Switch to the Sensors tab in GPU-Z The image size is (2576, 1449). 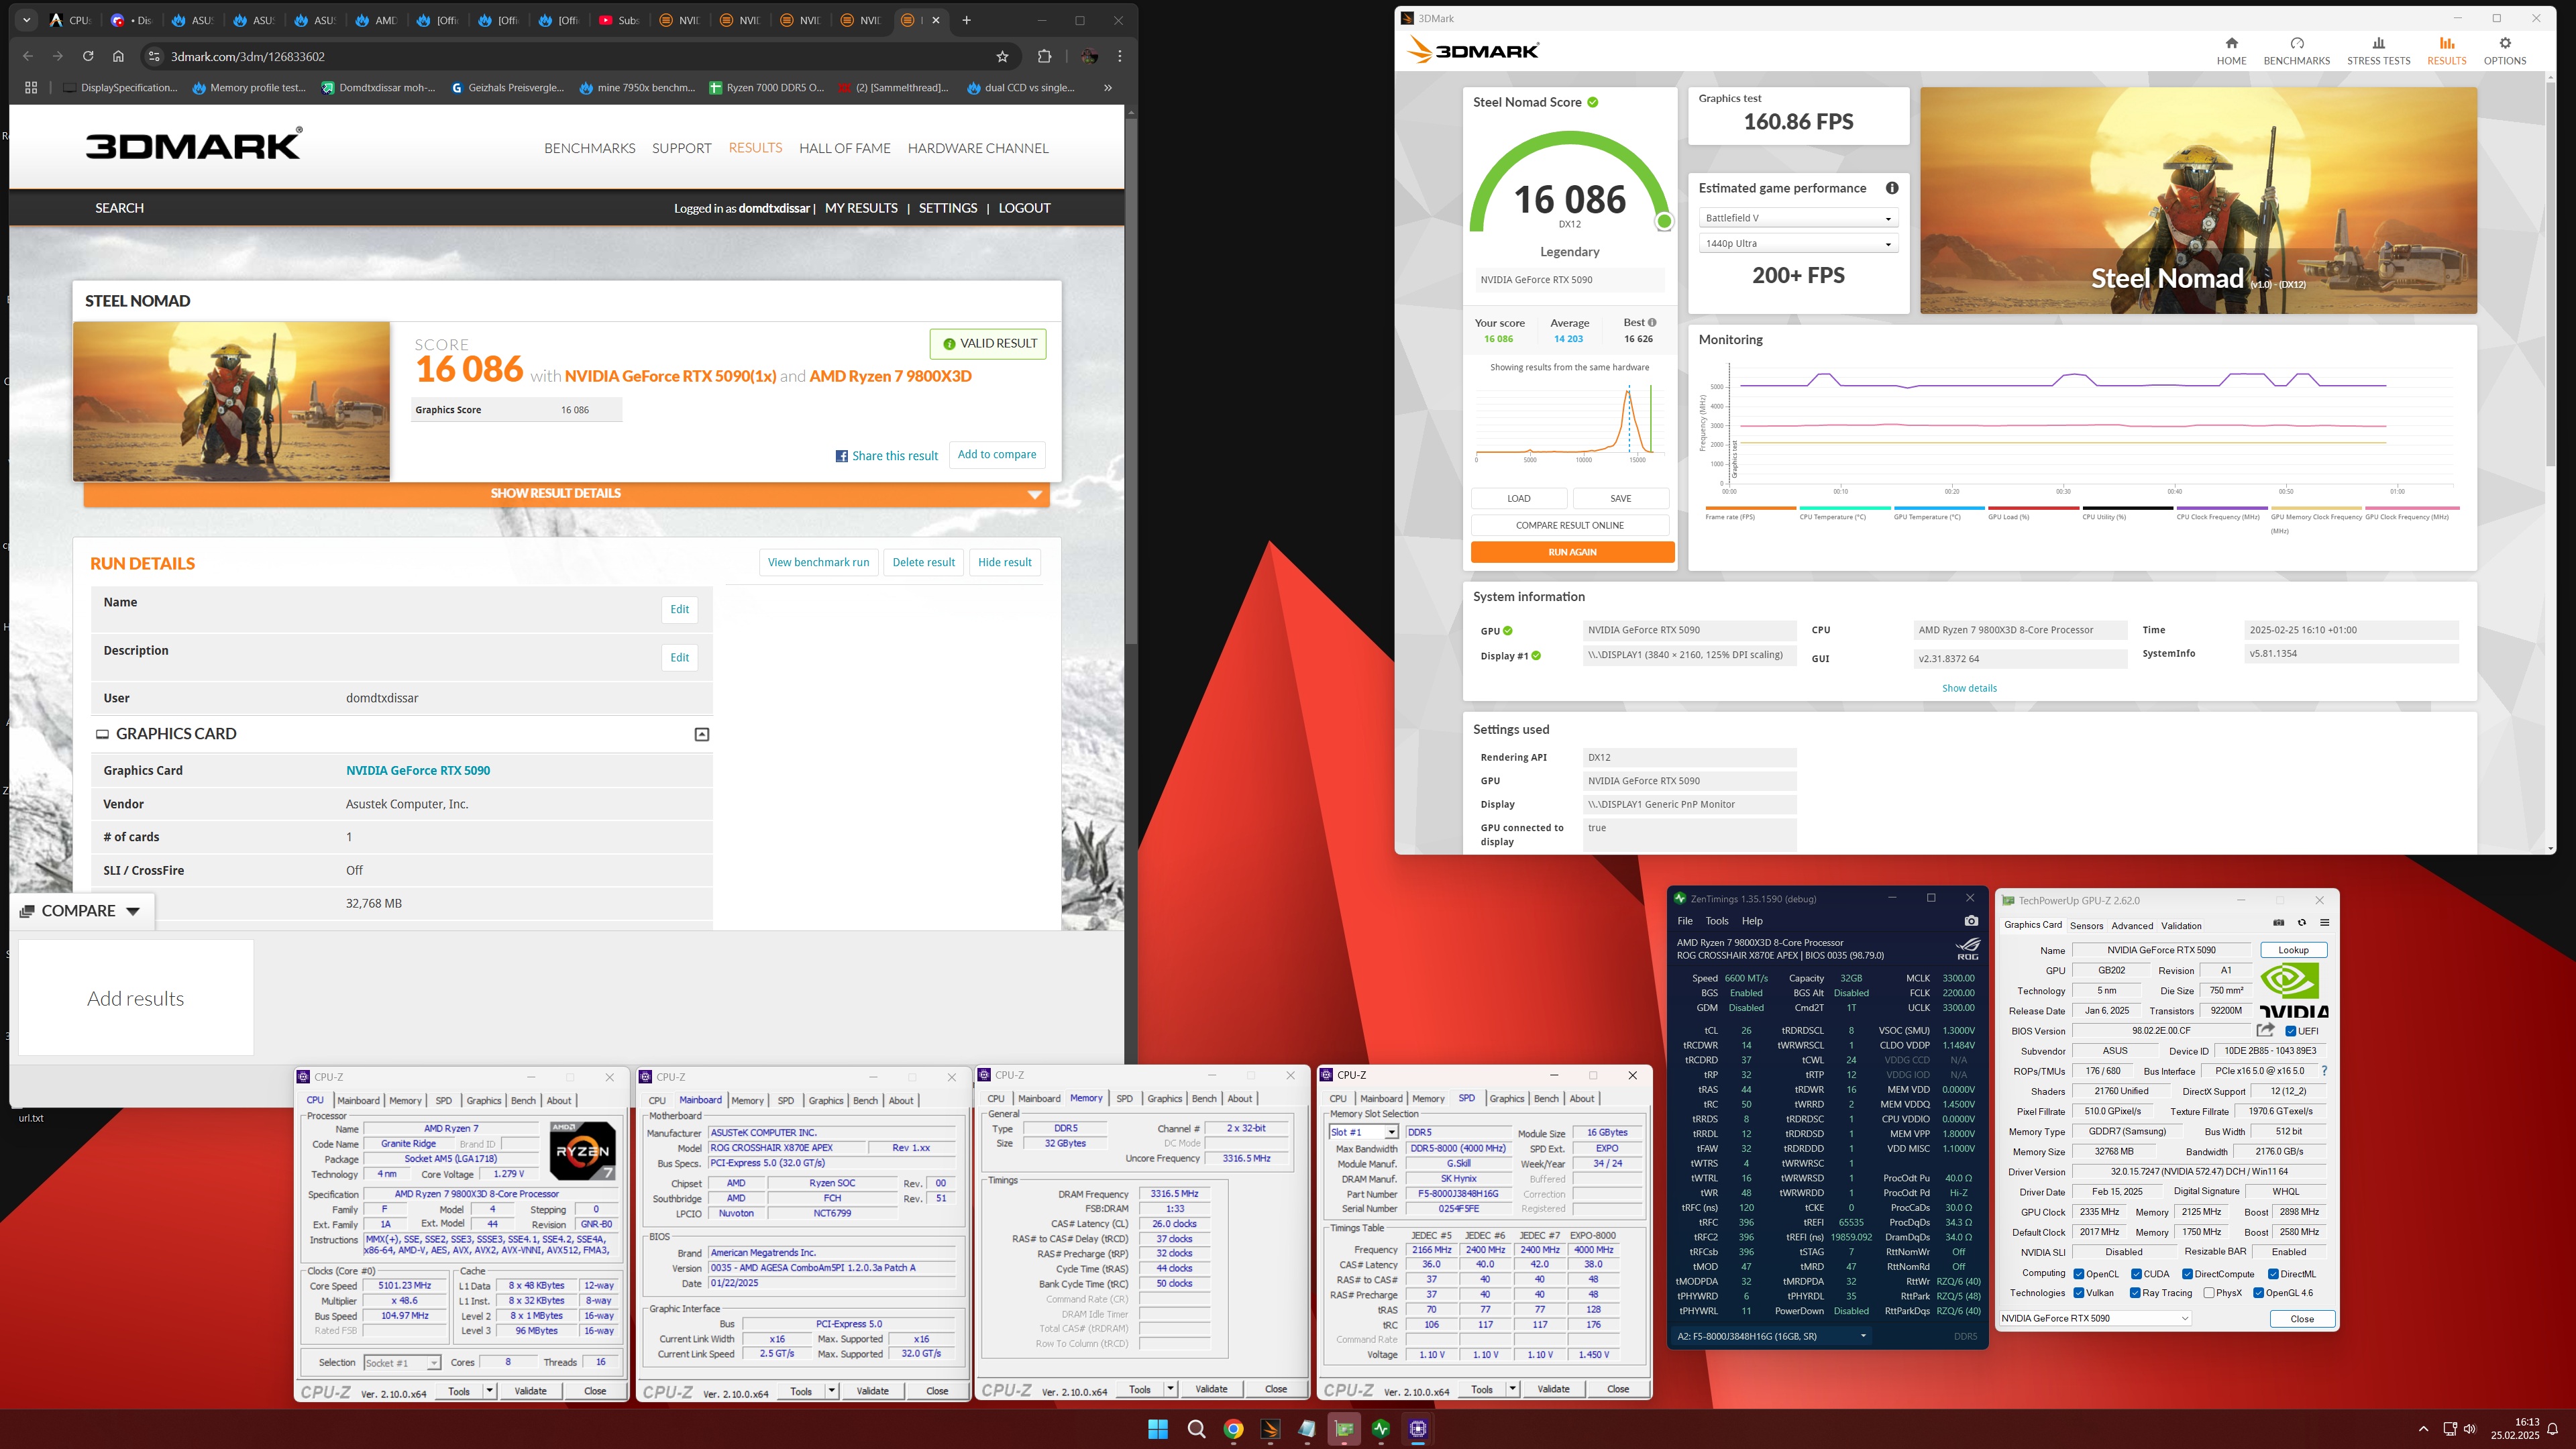click(x=2087, y=926)
